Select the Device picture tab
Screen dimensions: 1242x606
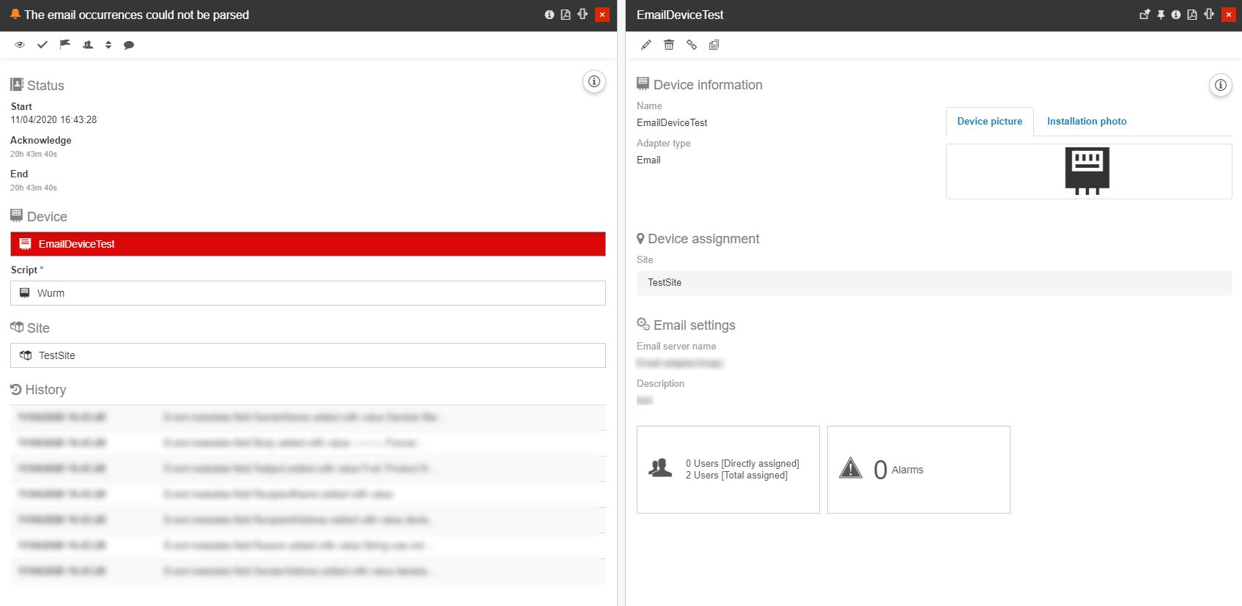click(989, 122)
